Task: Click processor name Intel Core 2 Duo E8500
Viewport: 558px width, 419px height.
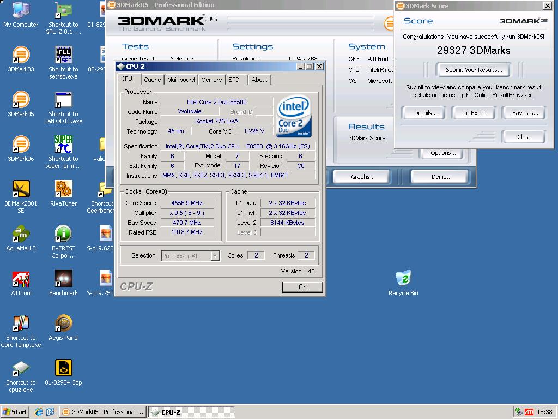Action: [217, 102]
